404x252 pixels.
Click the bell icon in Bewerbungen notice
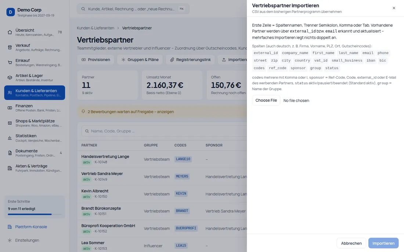pos(83,112)
